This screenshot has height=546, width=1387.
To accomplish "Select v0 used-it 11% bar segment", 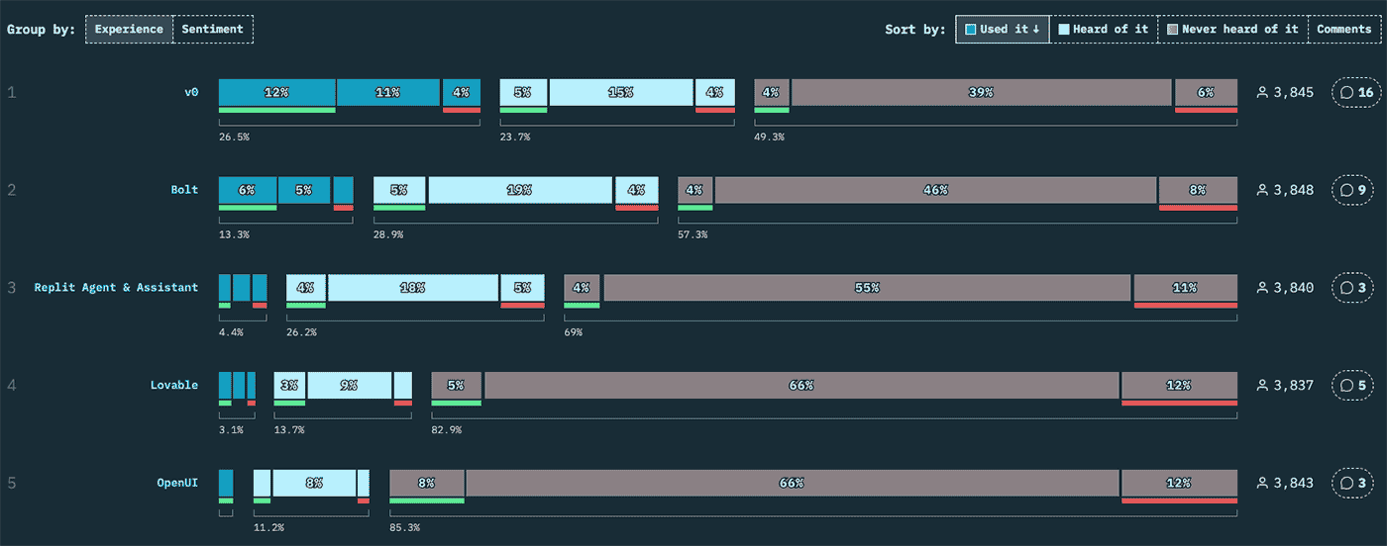I will click(x=388, y=92).
